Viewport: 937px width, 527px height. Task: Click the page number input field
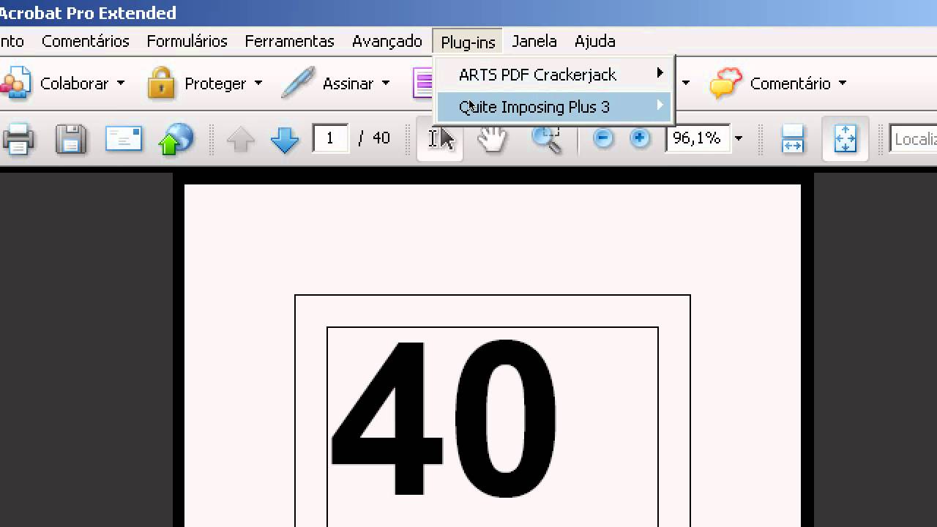click(330, 138)
